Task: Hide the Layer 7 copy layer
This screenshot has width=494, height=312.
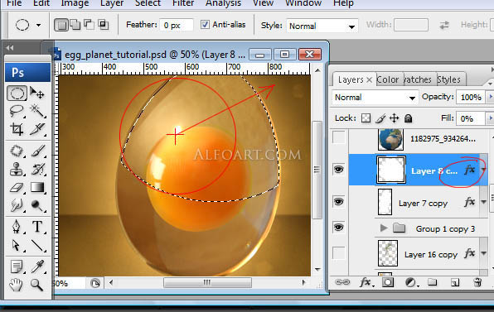Action: click(x=339, y=202)
